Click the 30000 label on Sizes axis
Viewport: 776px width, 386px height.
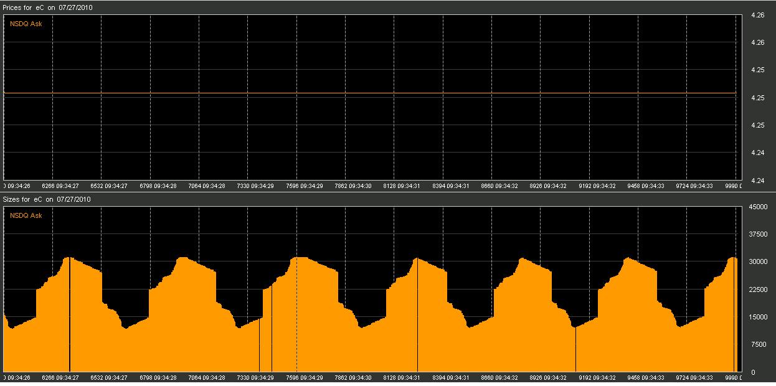click(757, 261)
